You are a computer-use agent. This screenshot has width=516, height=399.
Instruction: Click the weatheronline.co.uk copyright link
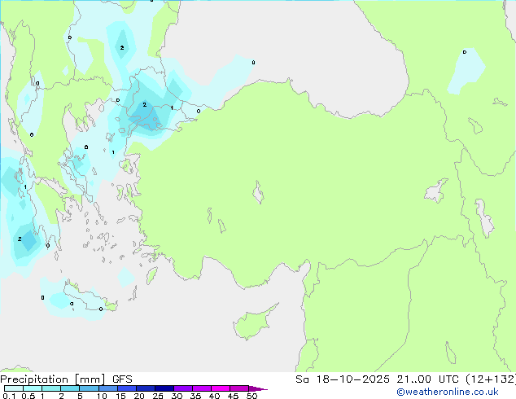coord(448,392)
